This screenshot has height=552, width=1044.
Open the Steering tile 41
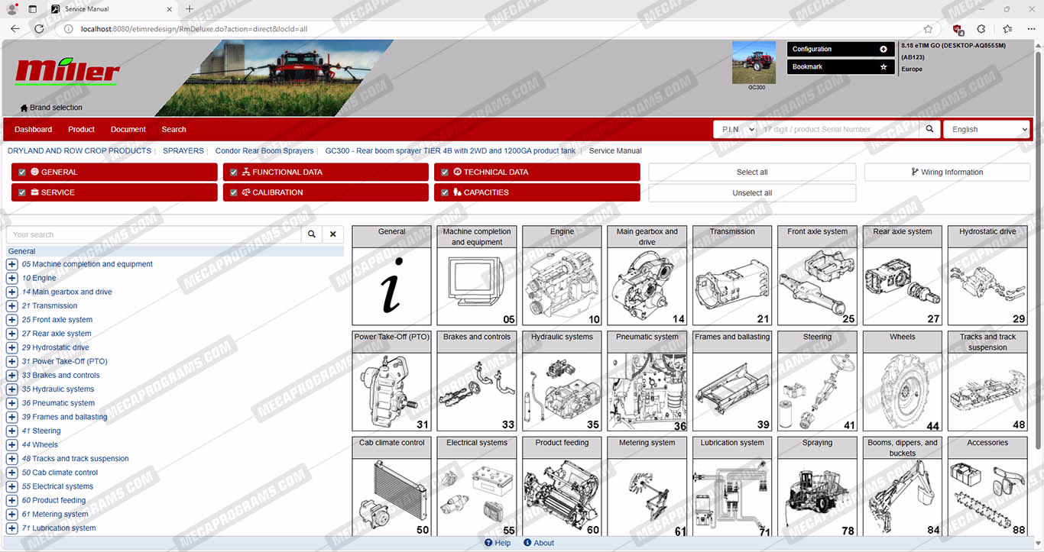click(x=817, y=381)
